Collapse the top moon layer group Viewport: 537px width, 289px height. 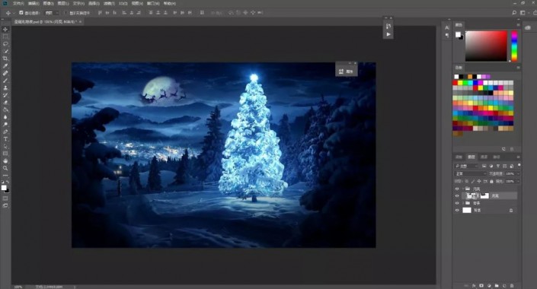[463, 189]
